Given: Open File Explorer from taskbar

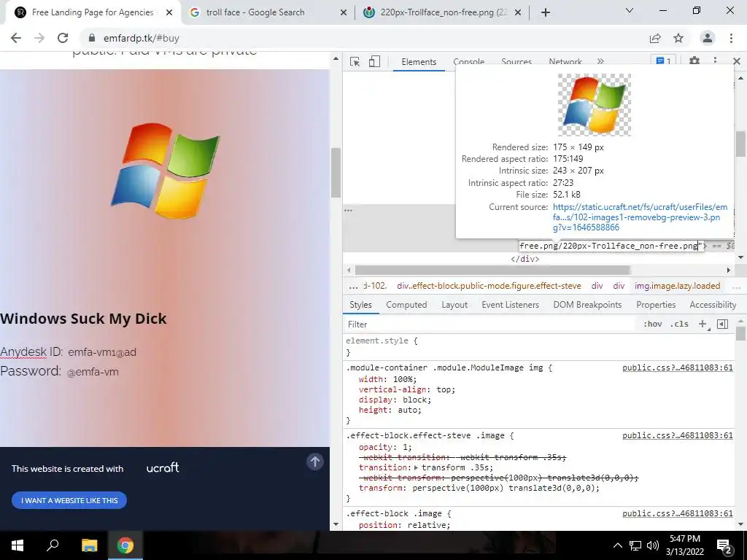Looking at the screenshot, I should coord(89,545).
